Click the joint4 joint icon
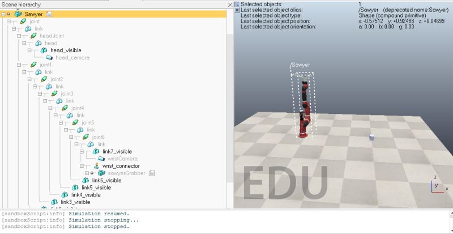The width and height of the screenshot is (453, 234). tap(65, 108)
